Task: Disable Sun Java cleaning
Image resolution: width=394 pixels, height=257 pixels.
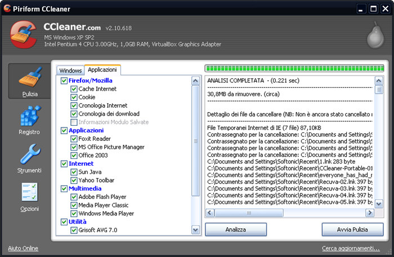Action: click(x=74, y=172)
